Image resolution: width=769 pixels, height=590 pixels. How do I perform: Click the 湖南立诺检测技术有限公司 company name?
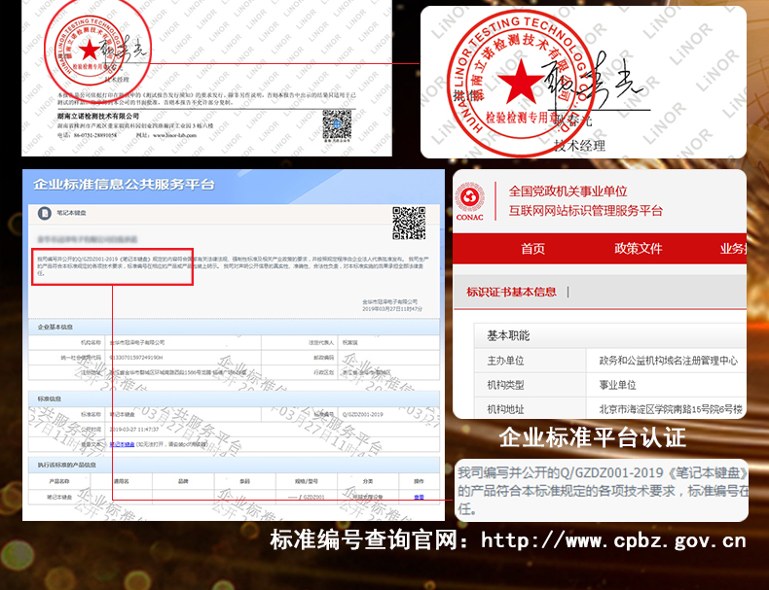98,116
